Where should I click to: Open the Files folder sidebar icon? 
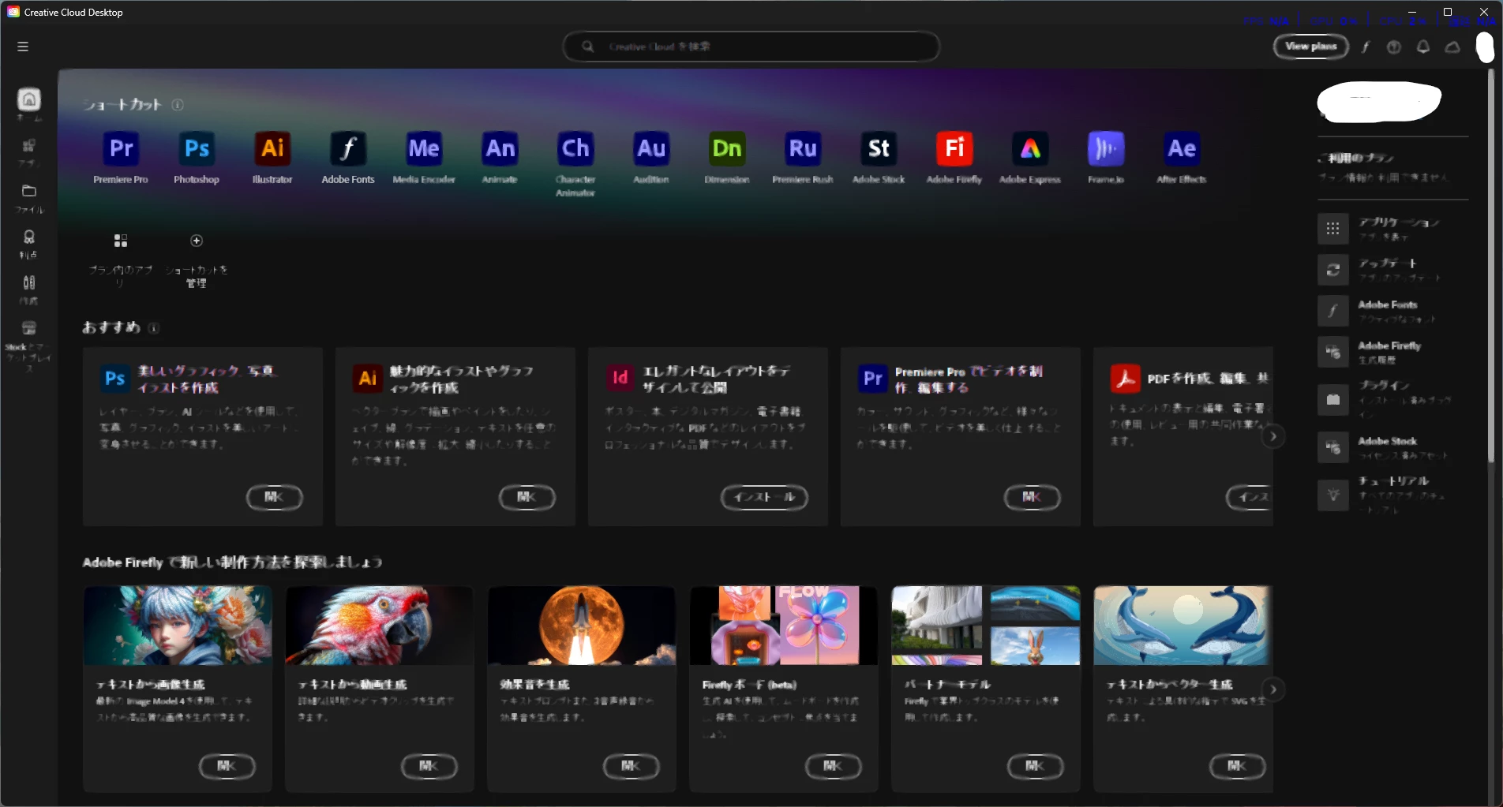click(29, 191)
